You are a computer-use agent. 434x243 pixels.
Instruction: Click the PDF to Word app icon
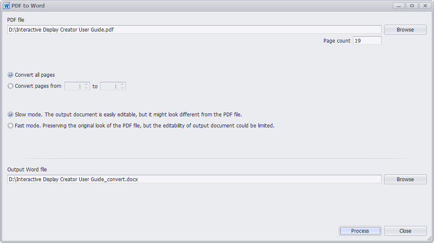click(6, 6)
